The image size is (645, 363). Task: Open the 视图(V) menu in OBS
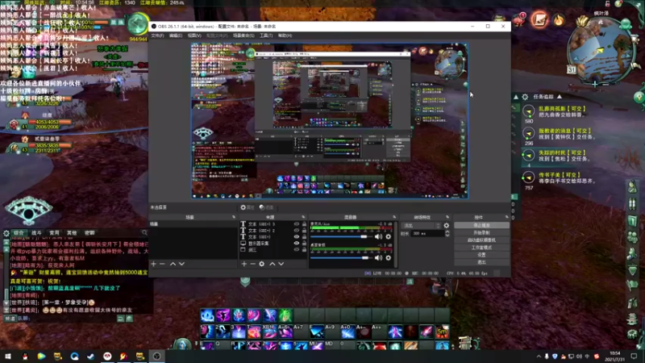click(x=194, y=35)
